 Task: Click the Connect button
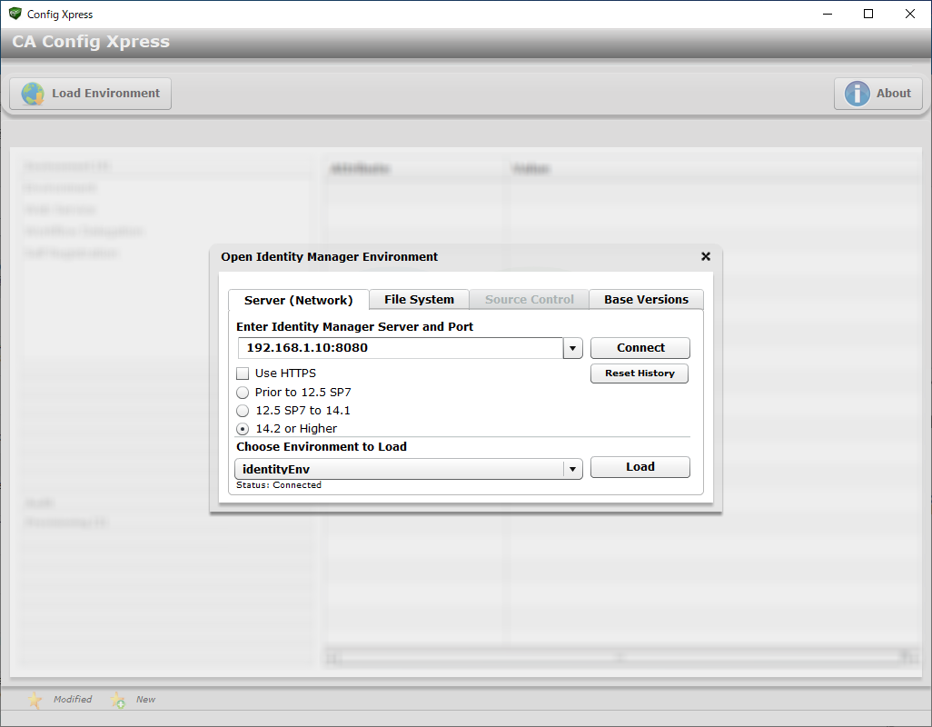point(640,348)
